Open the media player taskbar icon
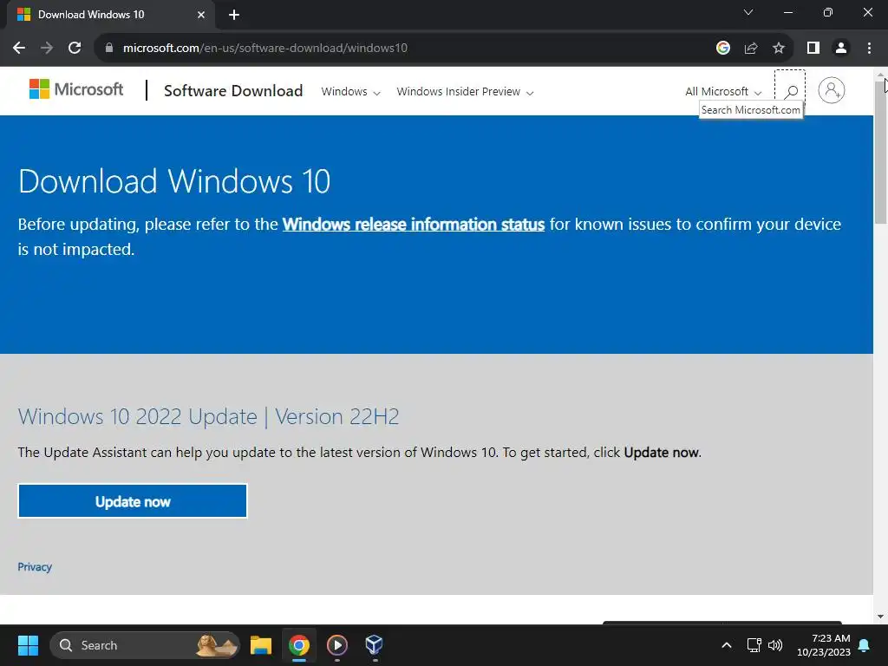 click(337, 645)
